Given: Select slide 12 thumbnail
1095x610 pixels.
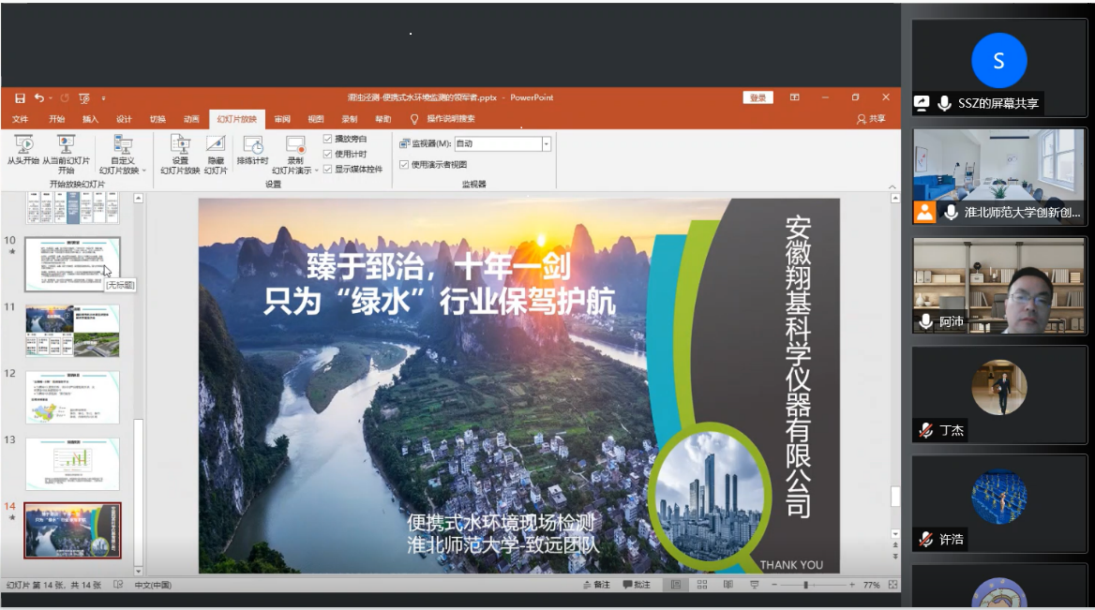Looking at the screenshot, I should (x=72, y=397).
